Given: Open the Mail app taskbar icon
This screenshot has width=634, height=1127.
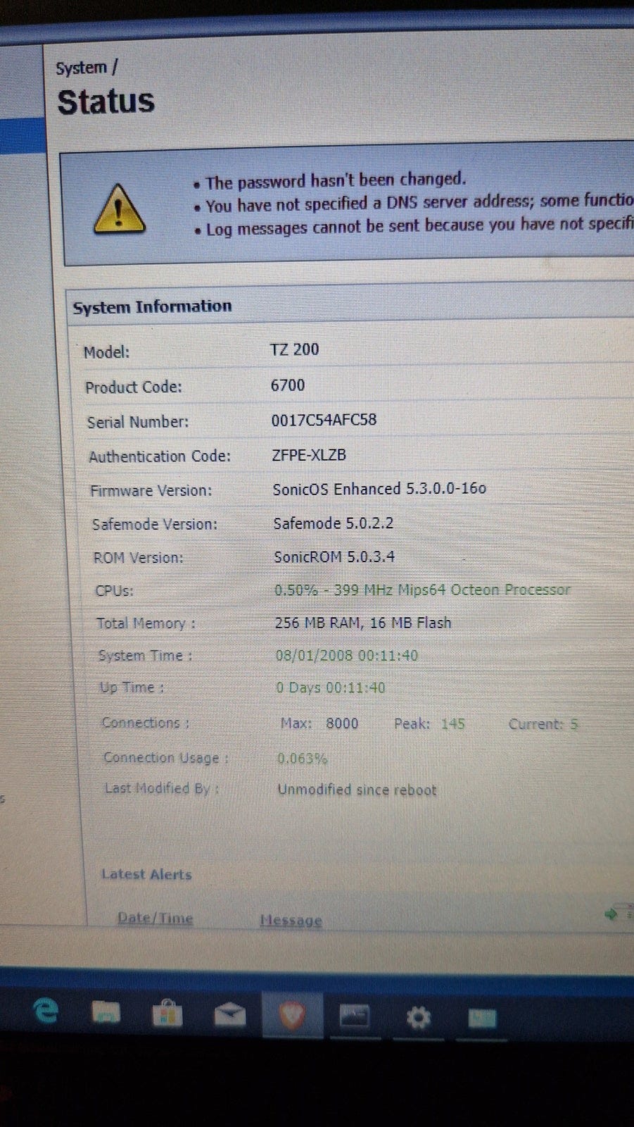Looking at the screenshot, I should (229, 1015).
